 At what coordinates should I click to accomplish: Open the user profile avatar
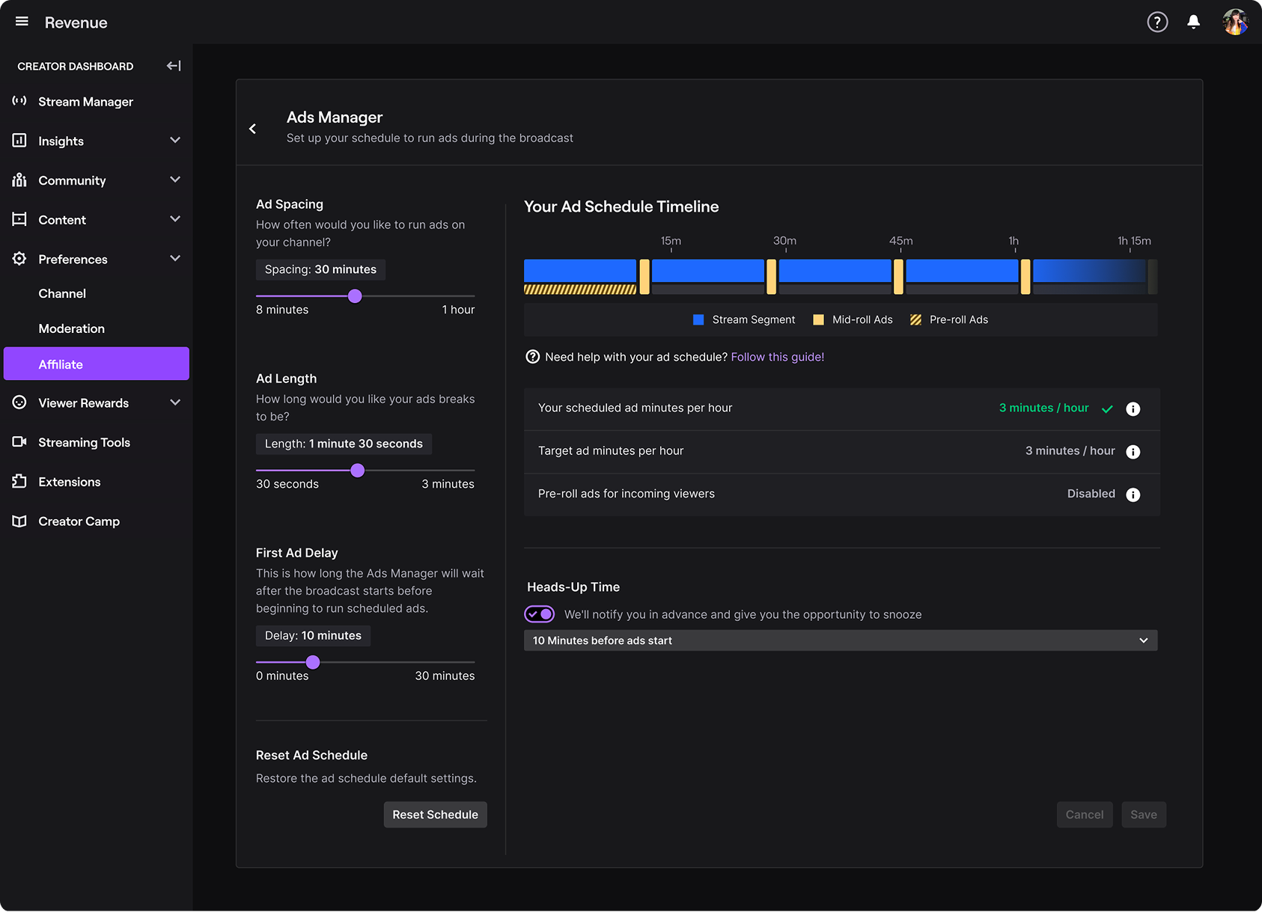1234,22
